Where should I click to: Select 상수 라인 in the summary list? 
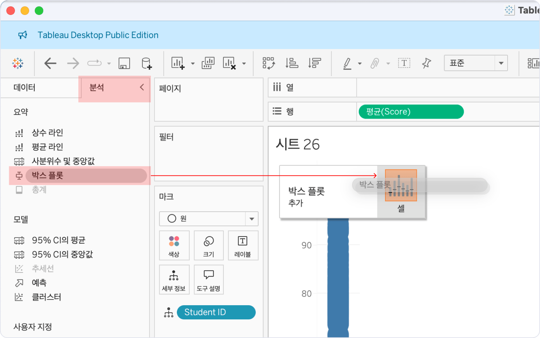(x=48, y=133)
